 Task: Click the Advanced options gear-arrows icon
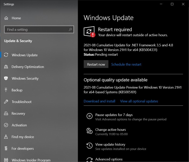[89, 160]
